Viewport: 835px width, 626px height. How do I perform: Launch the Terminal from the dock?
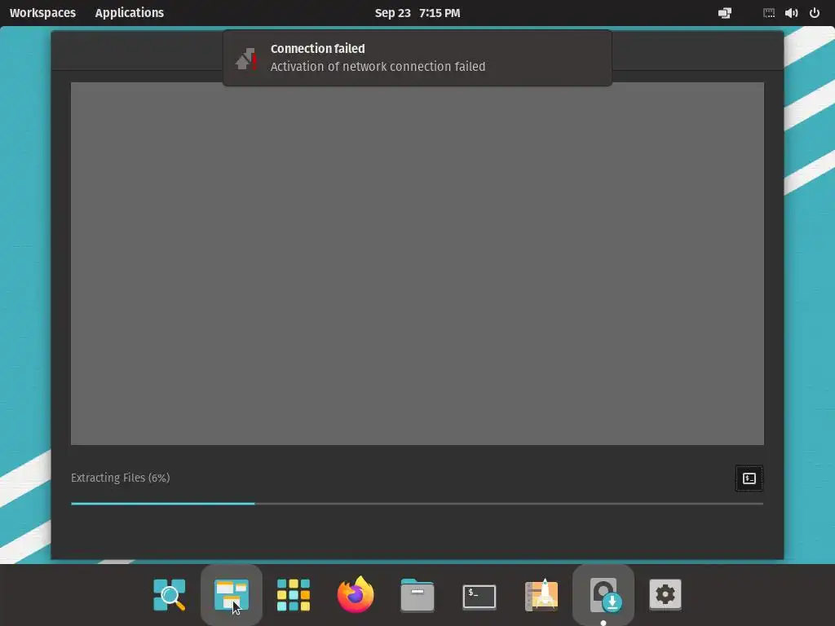coord(479,596)
